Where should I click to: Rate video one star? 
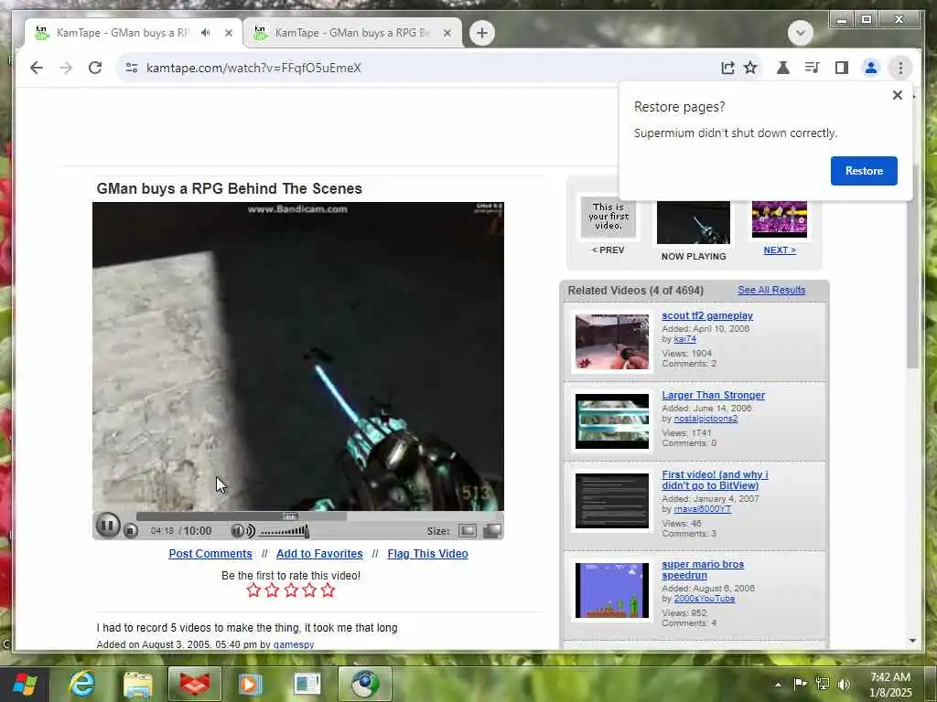tap(253, 590)
